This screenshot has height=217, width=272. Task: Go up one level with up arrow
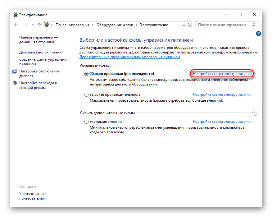click(x=39, y=25)
